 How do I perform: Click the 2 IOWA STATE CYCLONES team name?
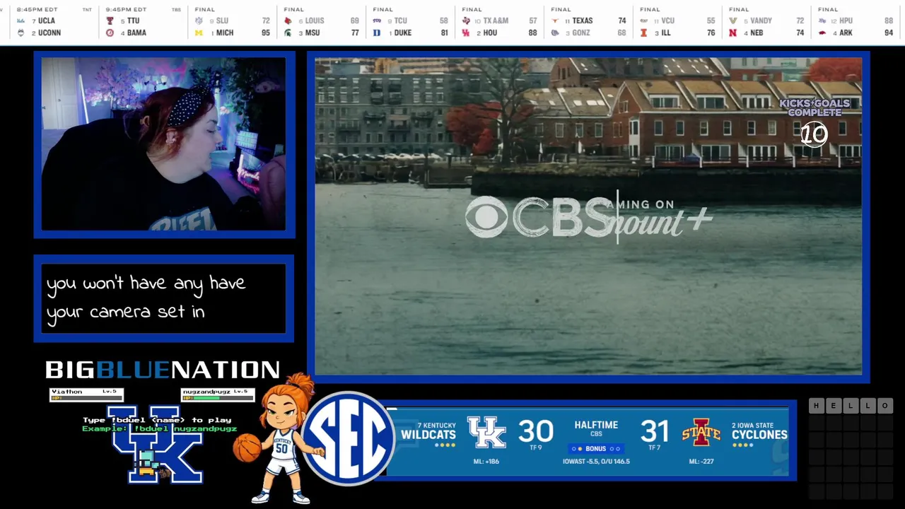tap(759, 431)
